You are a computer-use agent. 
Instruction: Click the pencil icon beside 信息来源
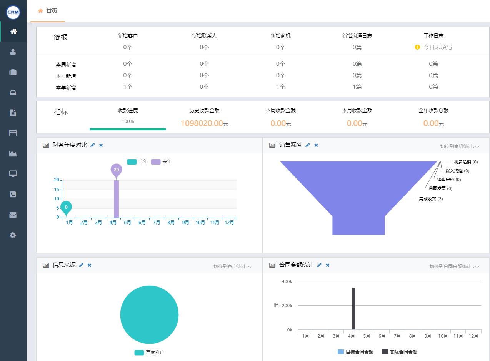pyautogui.click(x=81, y=265)
